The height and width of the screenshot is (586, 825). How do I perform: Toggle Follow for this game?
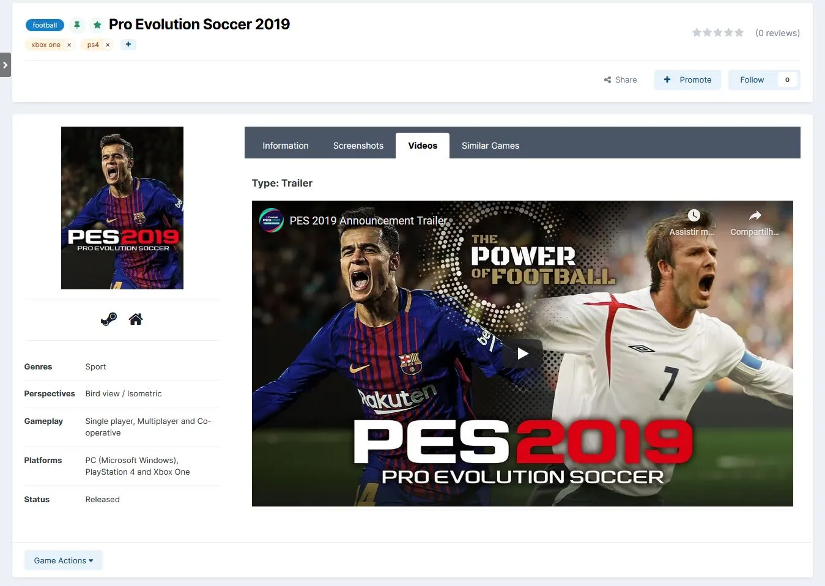point(752,80)
